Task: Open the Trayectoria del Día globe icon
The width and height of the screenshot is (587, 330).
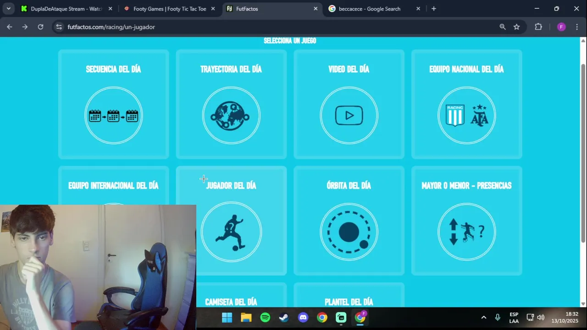Action: tap(231, 115)
